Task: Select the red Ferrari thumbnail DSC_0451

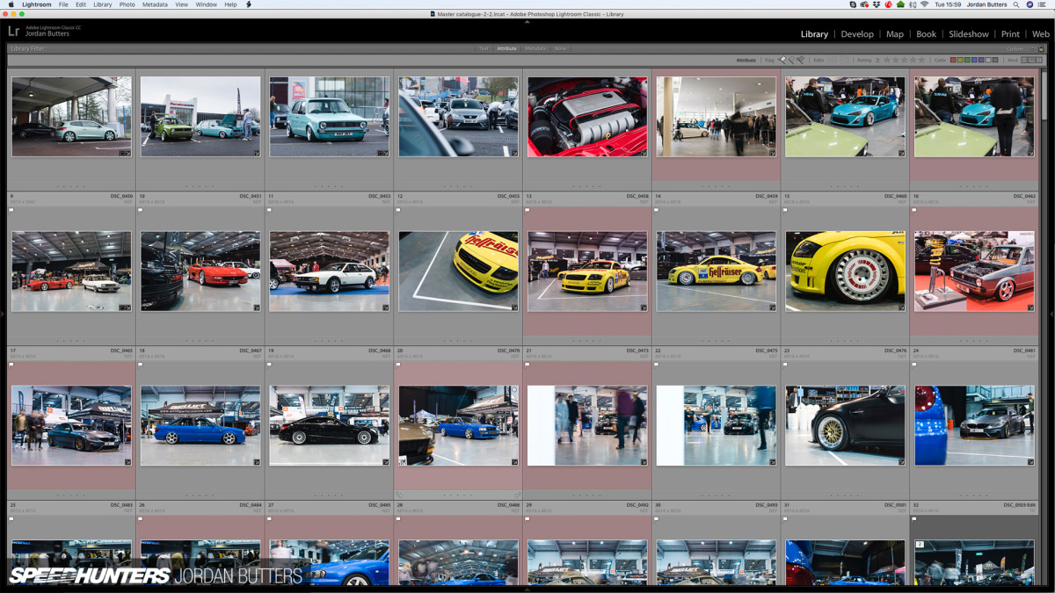Action: point(200,271)
